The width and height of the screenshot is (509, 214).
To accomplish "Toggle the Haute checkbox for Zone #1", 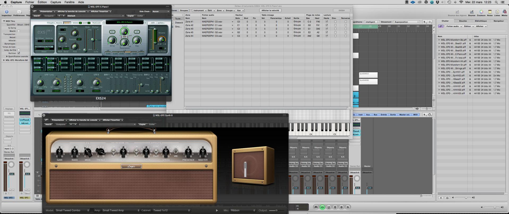I will pos(327,22).
